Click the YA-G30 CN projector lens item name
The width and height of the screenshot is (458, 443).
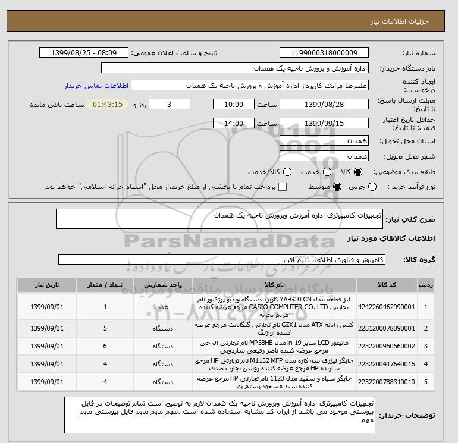[x=274, y=307]
